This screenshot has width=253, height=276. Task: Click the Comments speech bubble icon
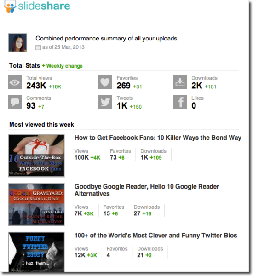(15, 102)
